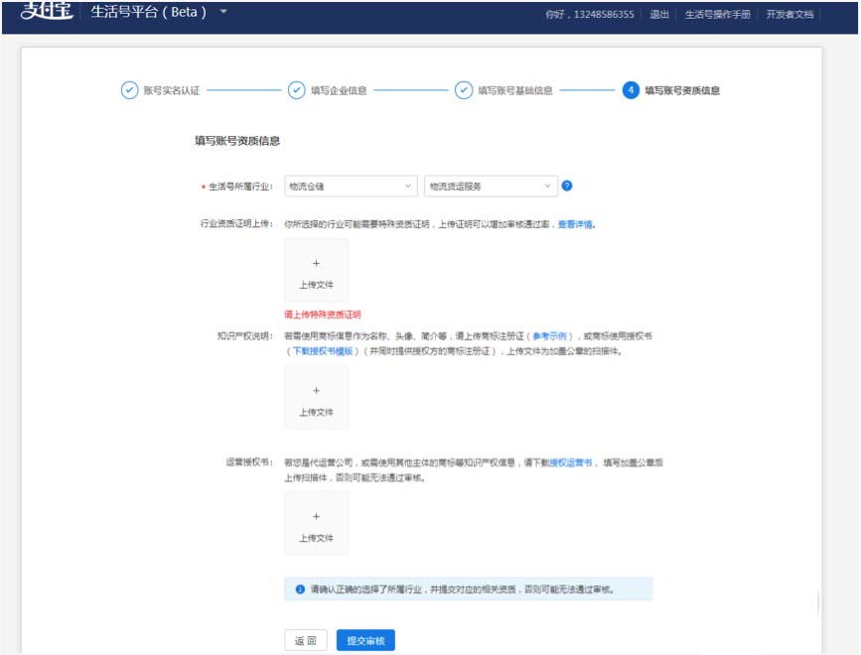Screen dimensions: 861x655
Task: Open the 查看详情 link
Action: (x=575, y=224)
